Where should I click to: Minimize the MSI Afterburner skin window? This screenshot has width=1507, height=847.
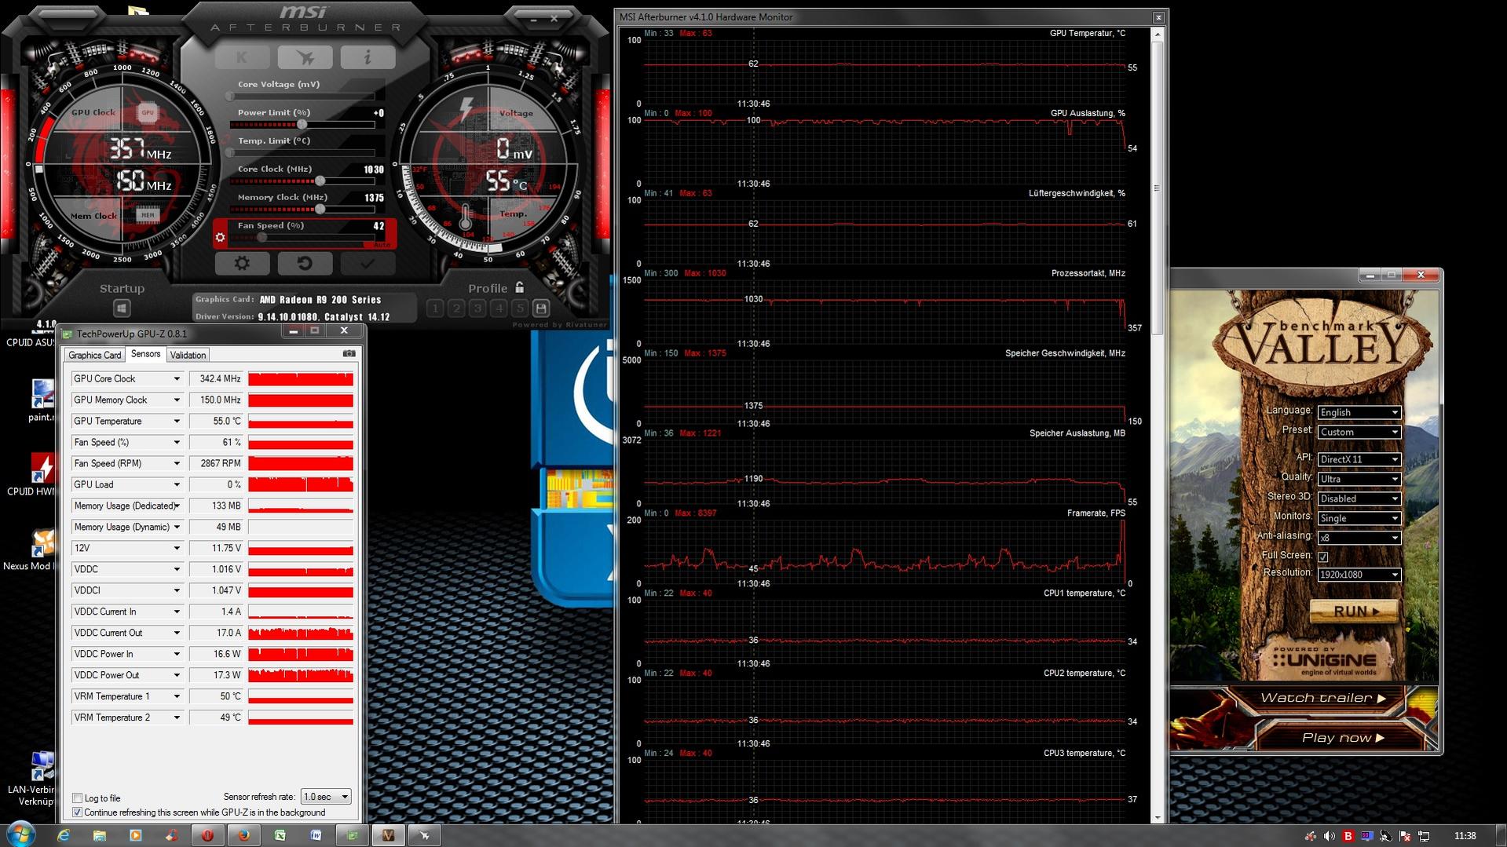534,18
